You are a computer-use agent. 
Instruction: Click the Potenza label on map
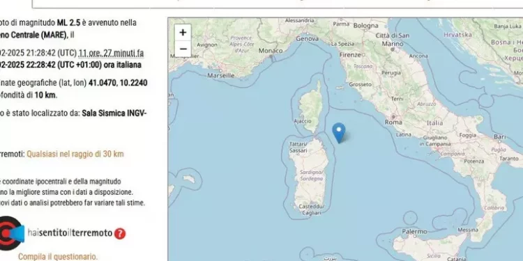(x=473, y=161)
